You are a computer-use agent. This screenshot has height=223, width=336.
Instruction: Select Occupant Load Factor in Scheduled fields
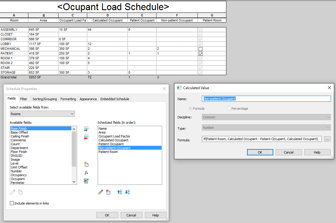pyautogui.click(x=130, y=136)
